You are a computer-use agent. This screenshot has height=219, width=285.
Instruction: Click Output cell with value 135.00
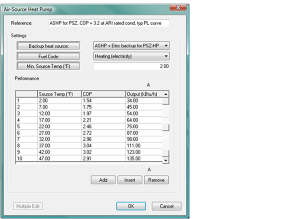[143, 159]
